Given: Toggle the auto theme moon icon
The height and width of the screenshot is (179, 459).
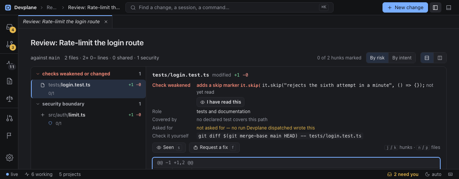Looking at the screenshot, I should (433, 174).
